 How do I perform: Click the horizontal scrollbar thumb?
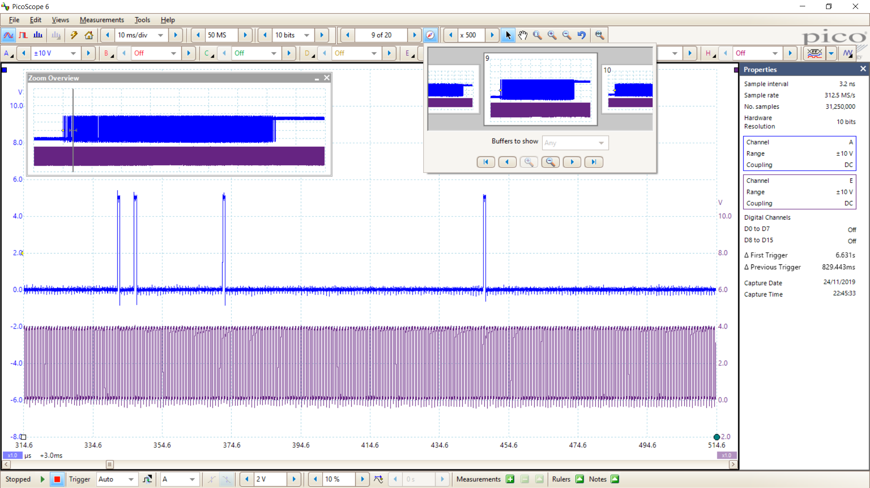[x=110, y=464]
